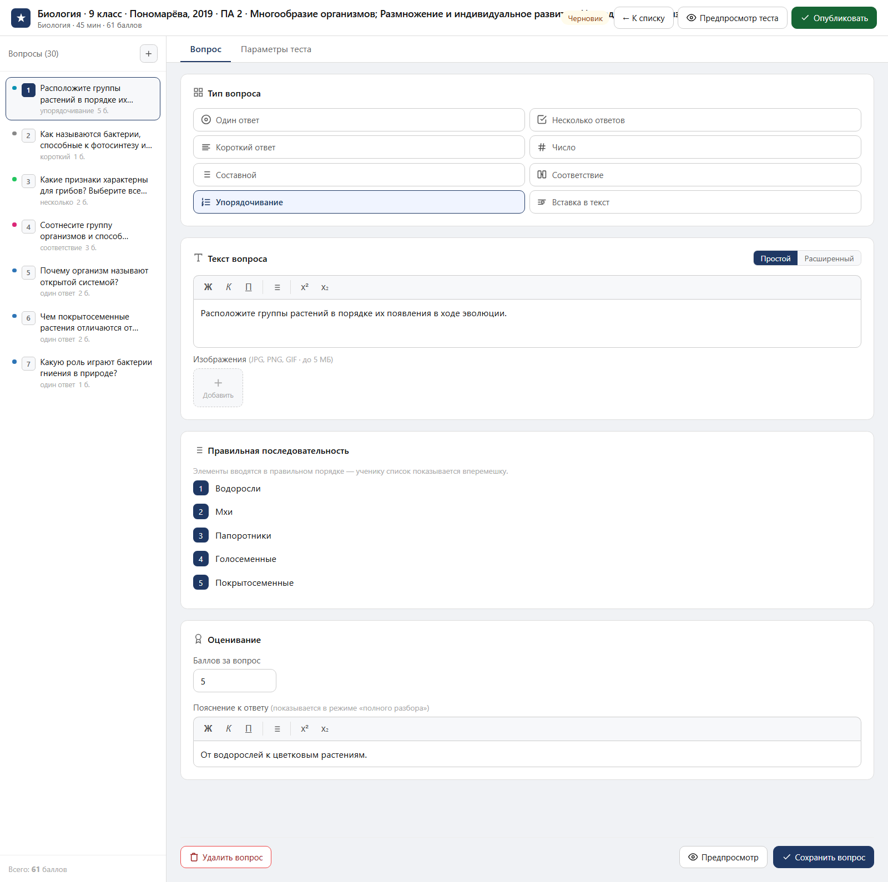This screenshot has width=888, height=882.
Task: Click 'Опубликовать' button
Action: pyautogui.click(x=834, y=18)
